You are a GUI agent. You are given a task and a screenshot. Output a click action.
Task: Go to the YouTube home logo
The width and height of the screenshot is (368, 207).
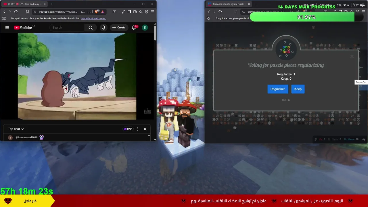point(23,28)
